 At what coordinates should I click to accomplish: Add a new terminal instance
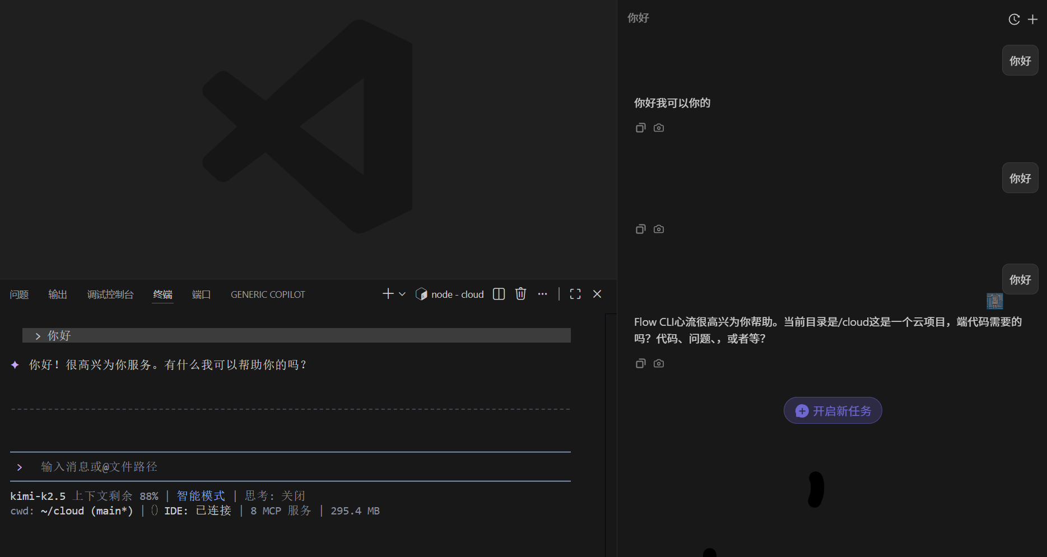[388, 294]
